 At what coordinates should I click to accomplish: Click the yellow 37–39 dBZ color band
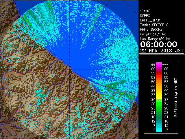pyautogui.click(x=159, y=95)
